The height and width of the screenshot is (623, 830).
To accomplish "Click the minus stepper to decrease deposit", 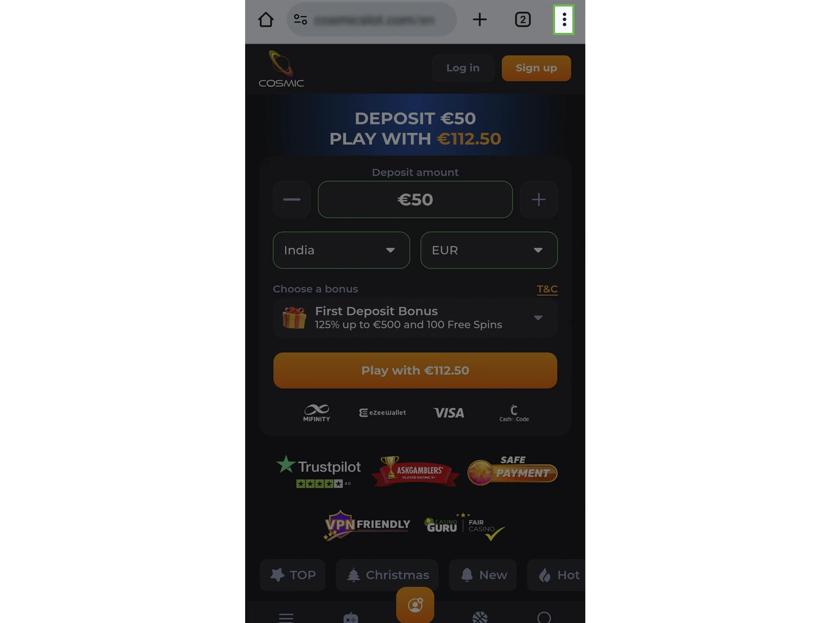I will point(291,199).
